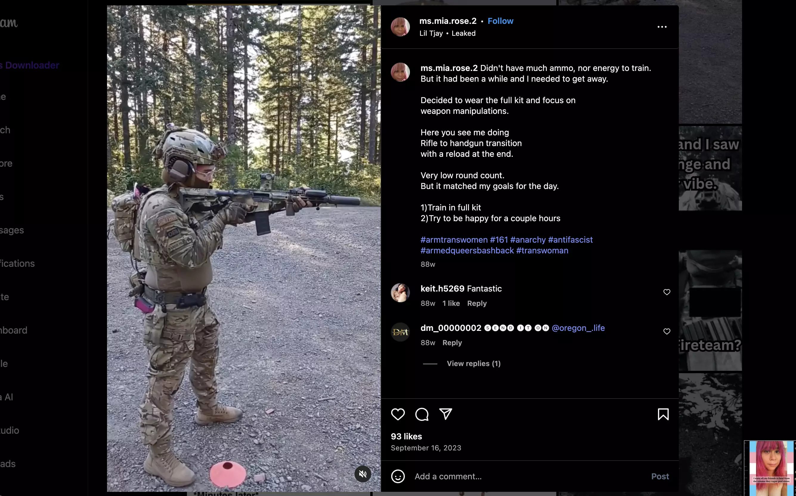
Task: Like dm_00000002's comment
Action: [x=667, y=331]
